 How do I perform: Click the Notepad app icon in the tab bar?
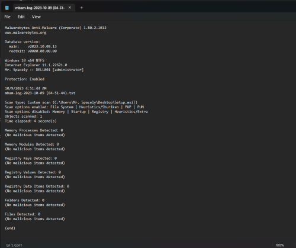coord(7,8)
